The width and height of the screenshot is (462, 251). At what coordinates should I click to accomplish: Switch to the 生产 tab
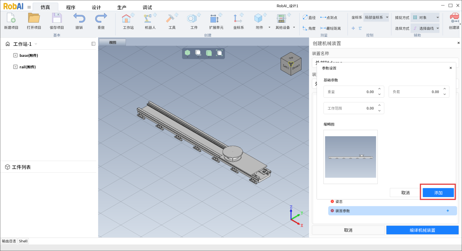click(x=122, y=7)
